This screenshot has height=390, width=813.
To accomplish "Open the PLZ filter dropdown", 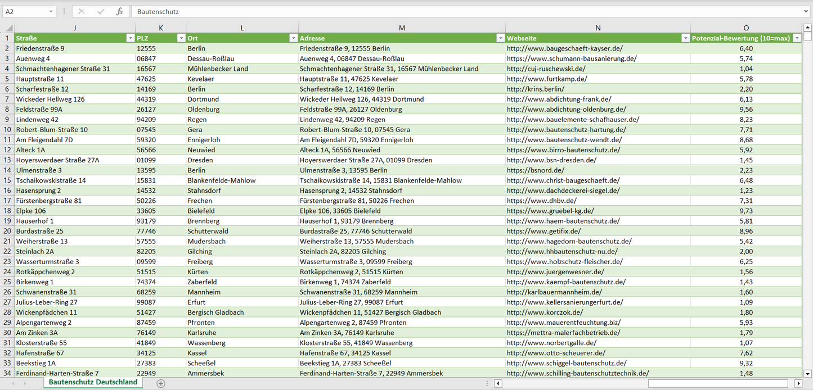I will pyautogui.click(x=181, y=38).
